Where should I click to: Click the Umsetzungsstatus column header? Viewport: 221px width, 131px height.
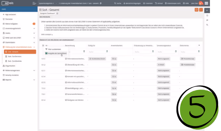(x=164, y=46)
